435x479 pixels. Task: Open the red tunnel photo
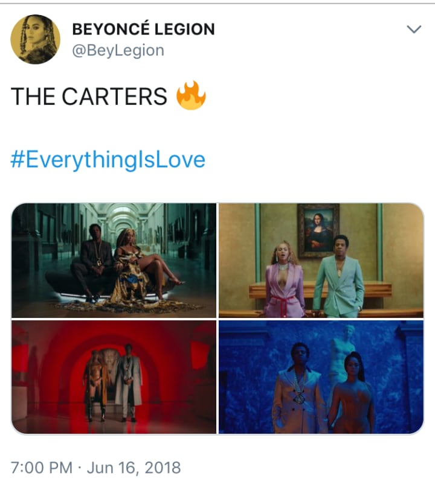[114, 377]
